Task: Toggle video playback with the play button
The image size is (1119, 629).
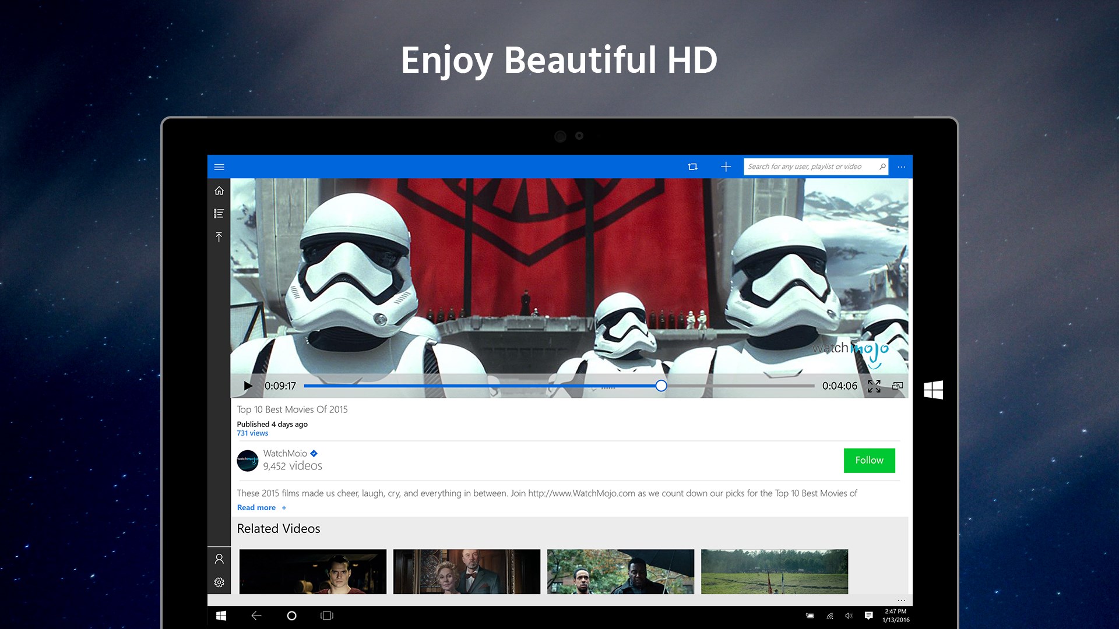Action: click(x=248, y=386)
